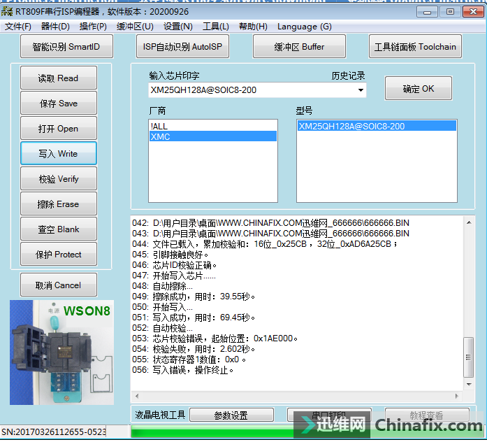Open the 器件(D) menu
This screenshot has width=487, height=442.
click(55, 27)
